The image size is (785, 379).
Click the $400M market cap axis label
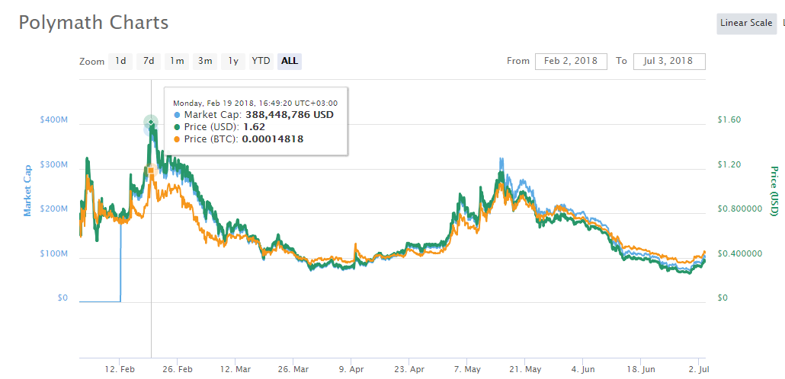click(x=53, y=119)
